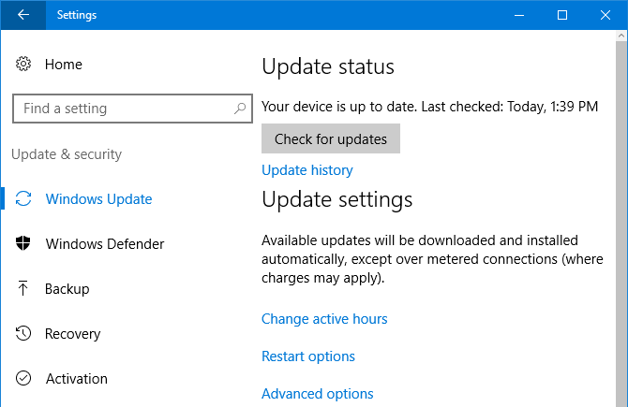Screen dimensions: 628x407
Task: Click the Recovery clock icon
Action: pyautogui.click(x=23, y=333)
